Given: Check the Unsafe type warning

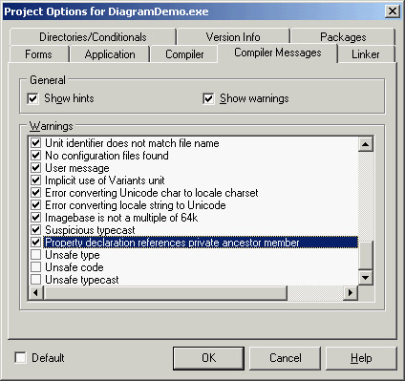Looking at the screenshot, I should (x=36, y=255).
